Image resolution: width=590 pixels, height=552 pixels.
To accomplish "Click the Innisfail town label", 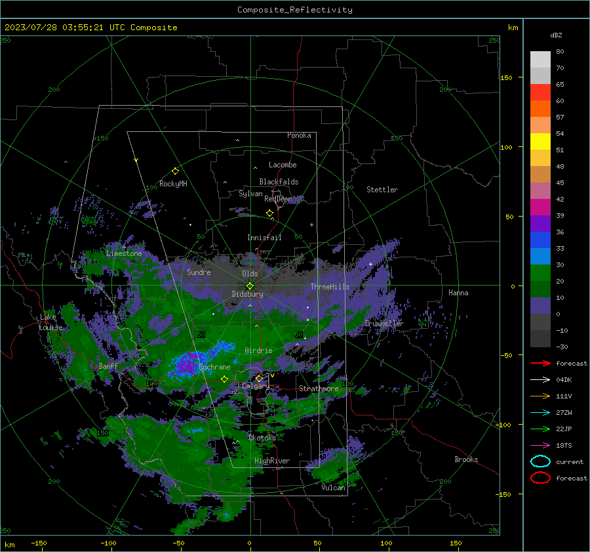I will pyautogui.click(x=264, y=238).
